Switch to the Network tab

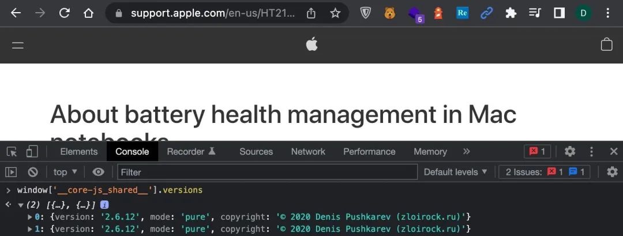pyautogui.click(x=308, y=151)
